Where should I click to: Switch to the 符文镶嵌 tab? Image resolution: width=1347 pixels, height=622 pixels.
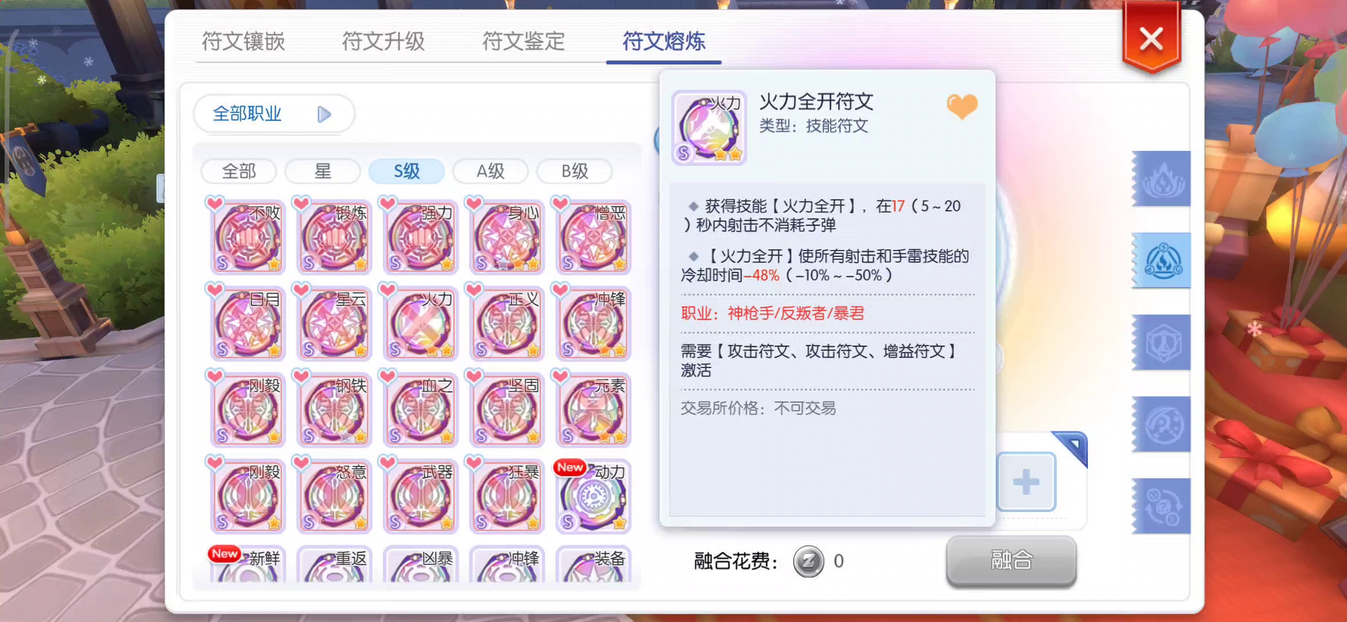coord(243,41)
